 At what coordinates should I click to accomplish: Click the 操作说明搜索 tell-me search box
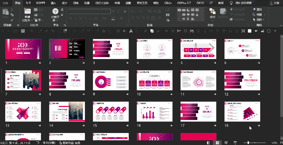click(241, 3)
